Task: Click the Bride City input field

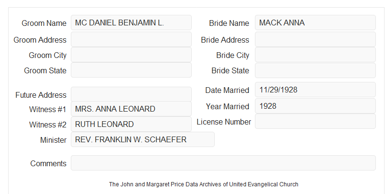Action: point(315,55)
